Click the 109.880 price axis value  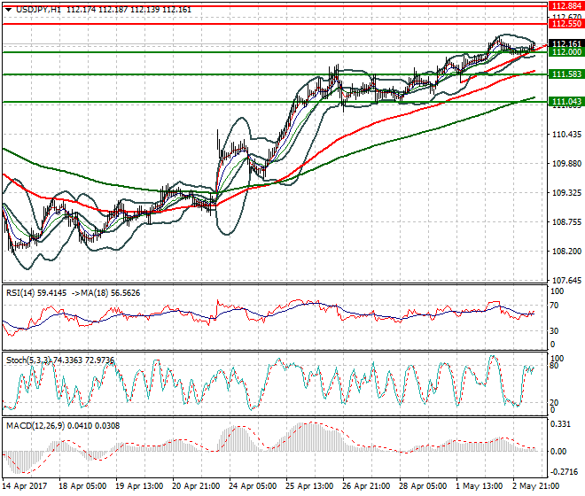(x=566, y=164)
